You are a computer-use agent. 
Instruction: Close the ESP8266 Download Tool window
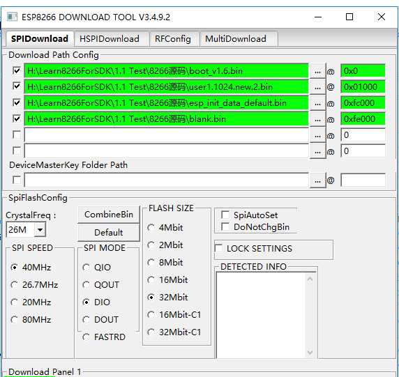[x=381, y=17]
